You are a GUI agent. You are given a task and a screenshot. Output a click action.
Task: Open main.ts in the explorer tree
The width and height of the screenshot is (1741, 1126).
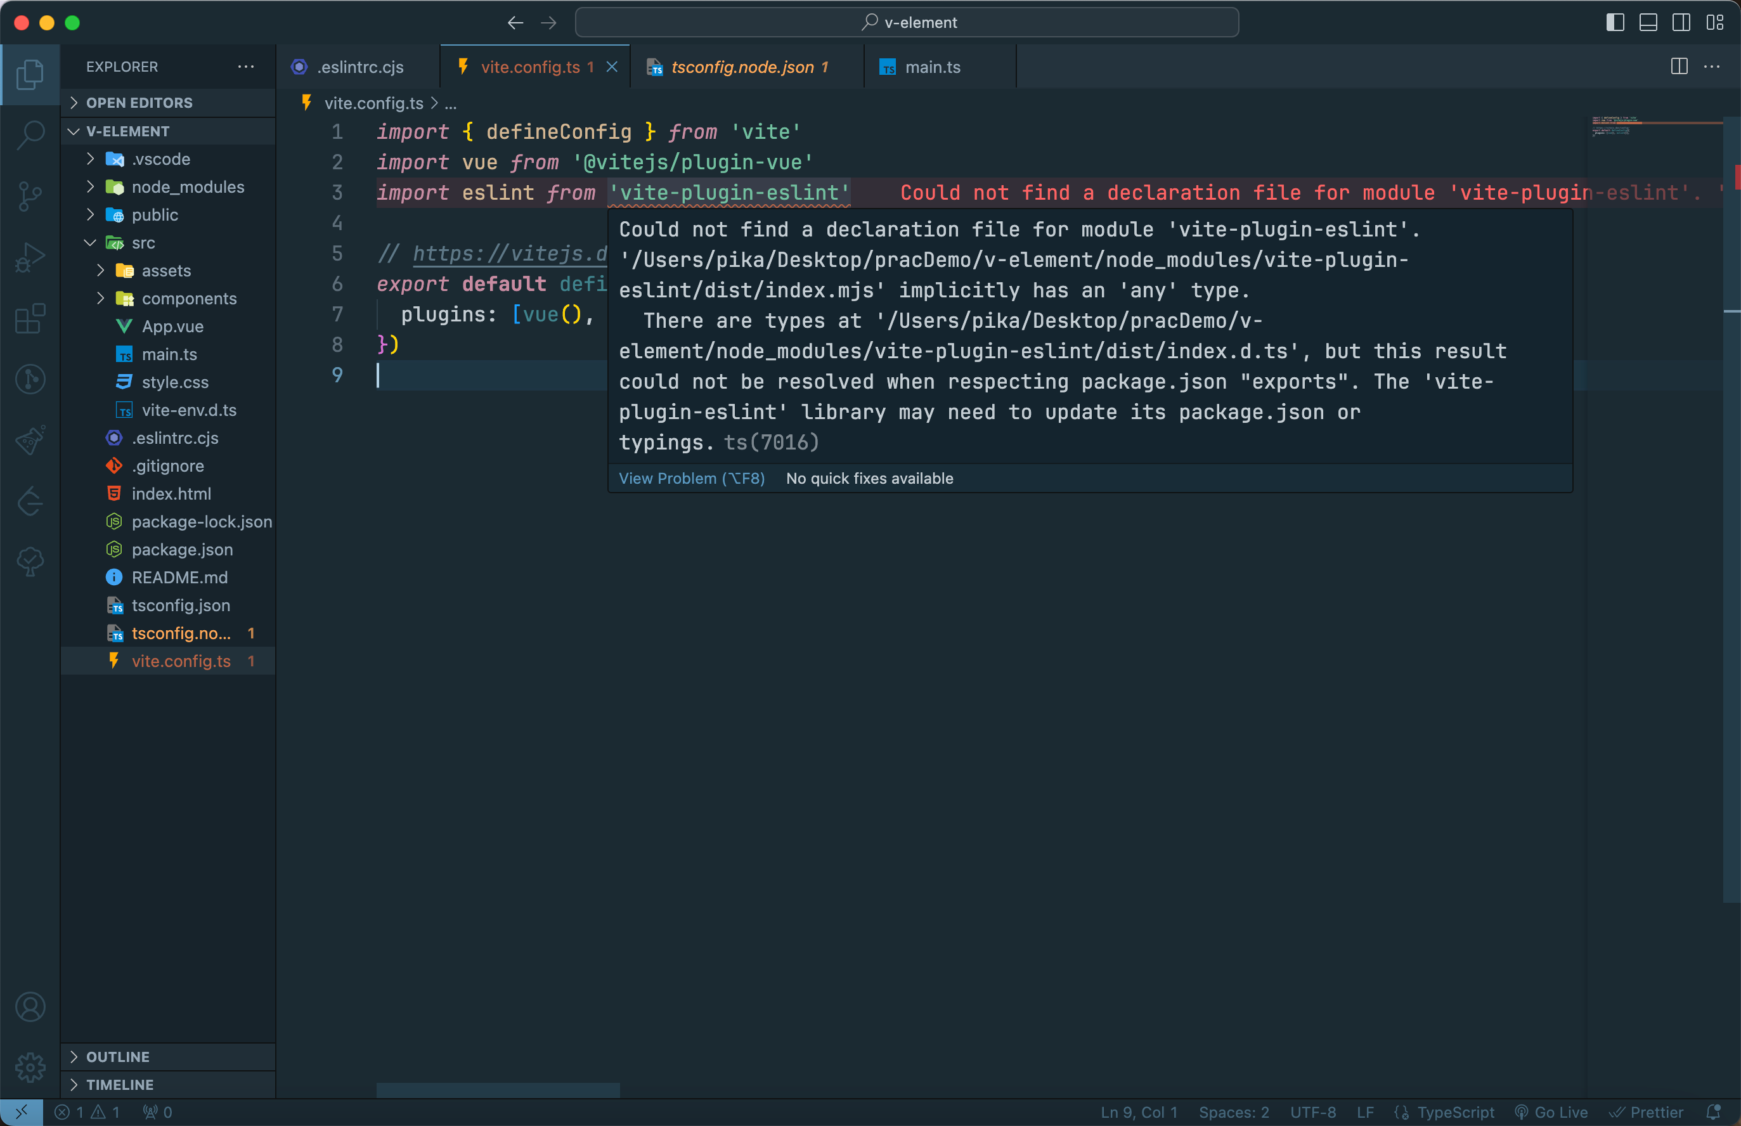click(168, 354)
